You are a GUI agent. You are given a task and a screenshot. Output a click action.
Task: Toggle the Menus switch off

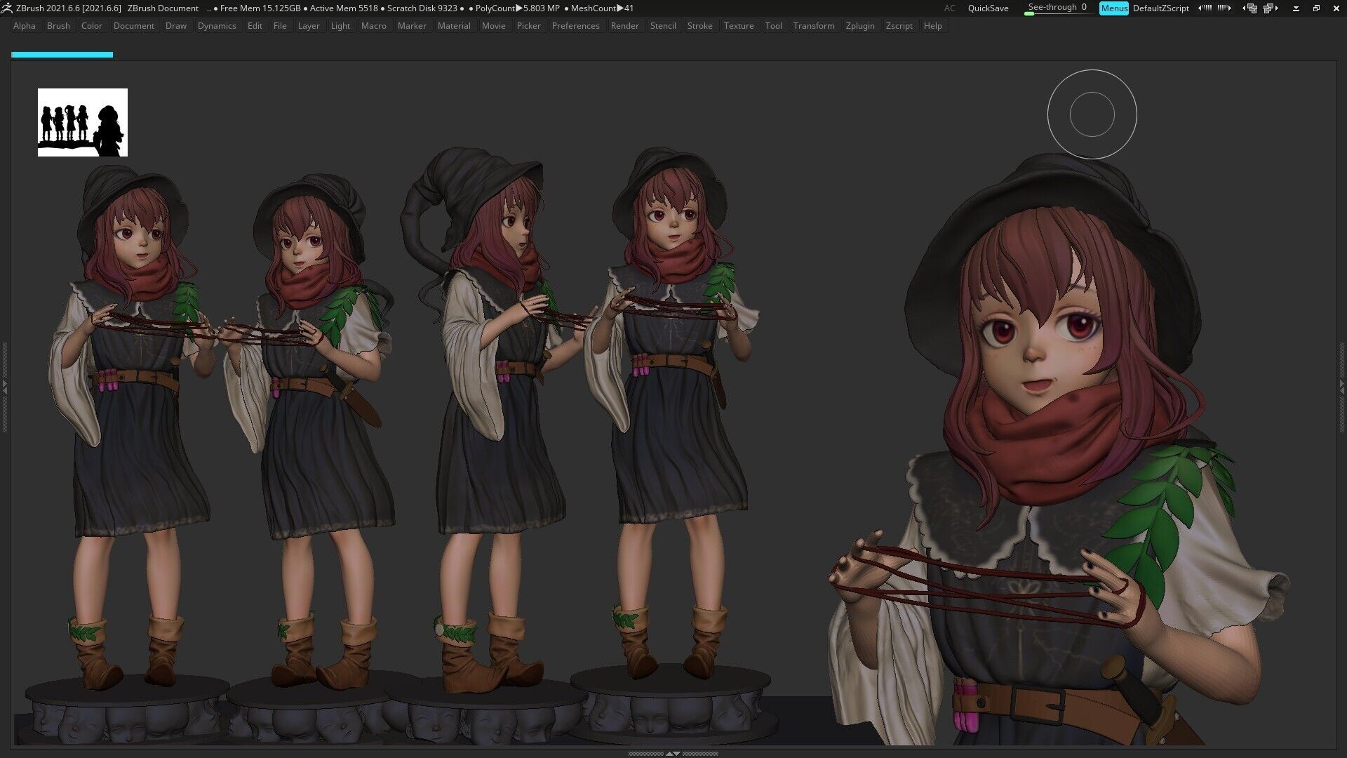click(x=1114, y=8)
